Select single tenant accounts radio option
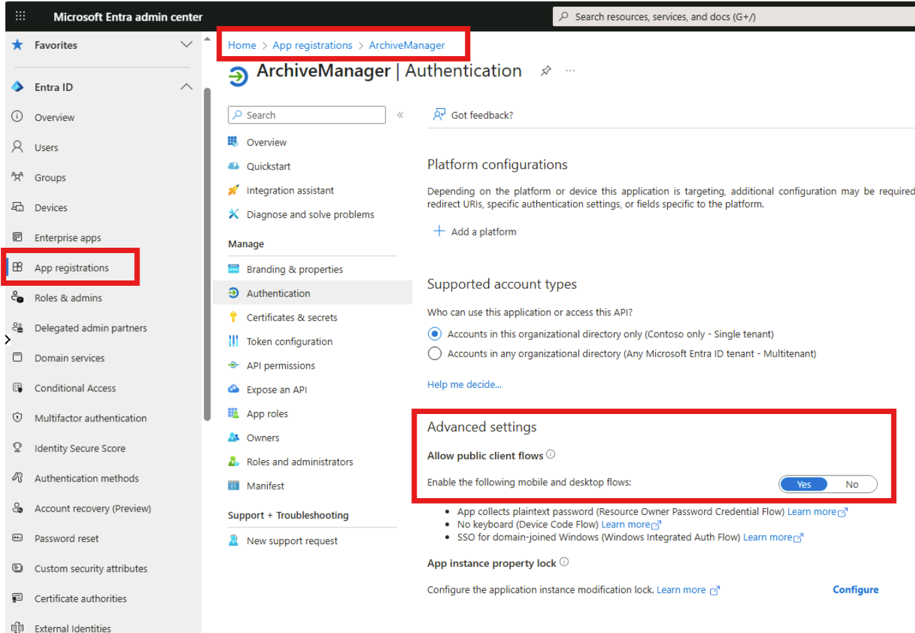 click(435, 334)
